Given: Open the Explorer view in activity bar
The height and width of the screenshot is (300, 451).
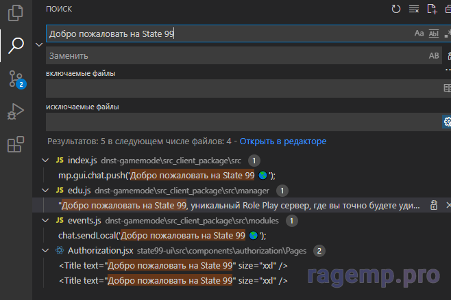Looking at the screenshot, I should pyautogui.click(x=15, y=12).
